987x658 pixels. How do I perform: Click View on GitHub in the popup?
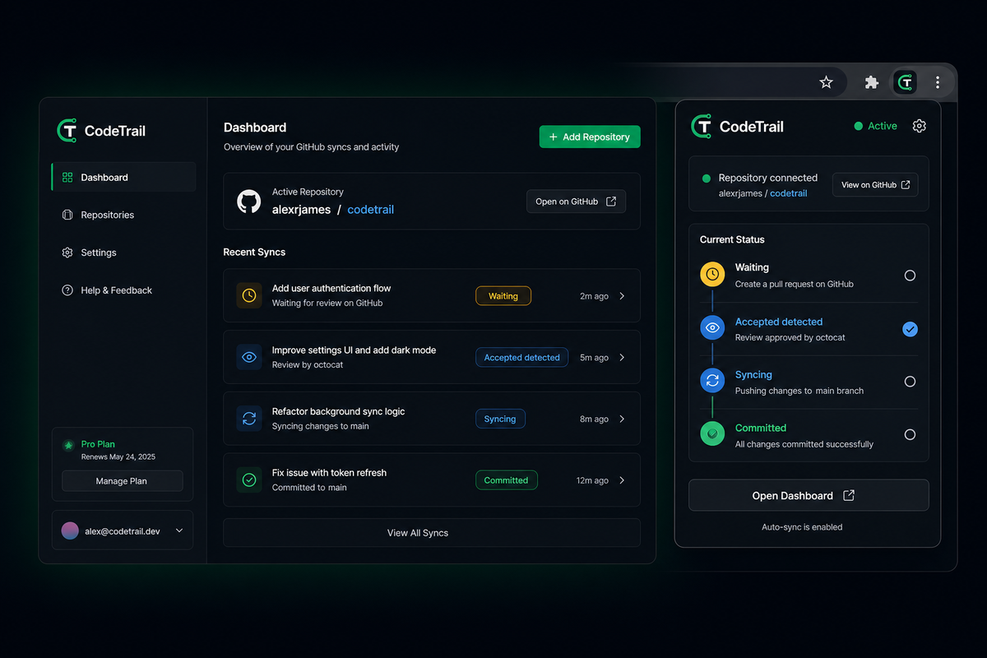tap(875, 185)
